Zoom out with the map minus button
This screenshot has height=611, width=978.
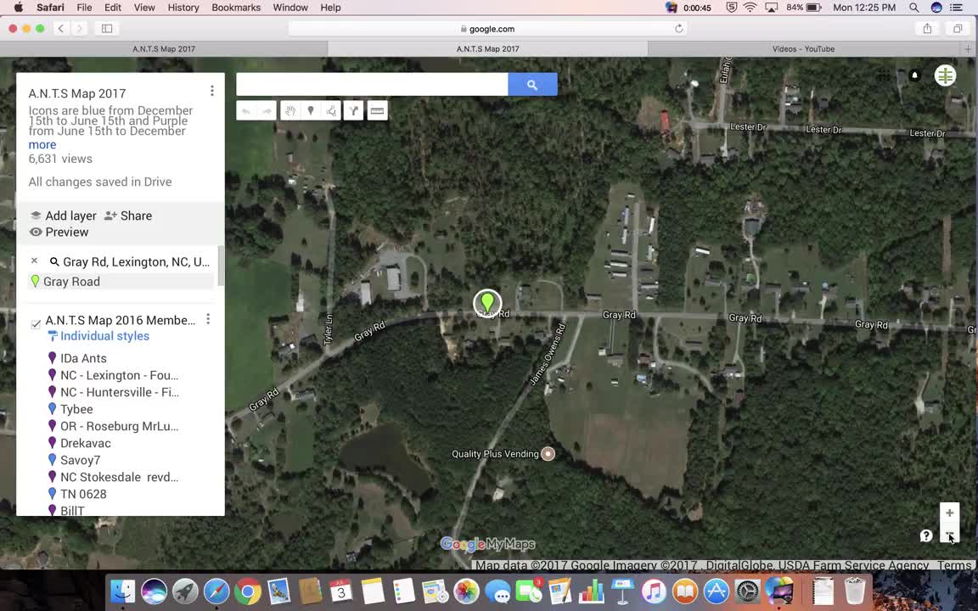[x=949, y=535]
